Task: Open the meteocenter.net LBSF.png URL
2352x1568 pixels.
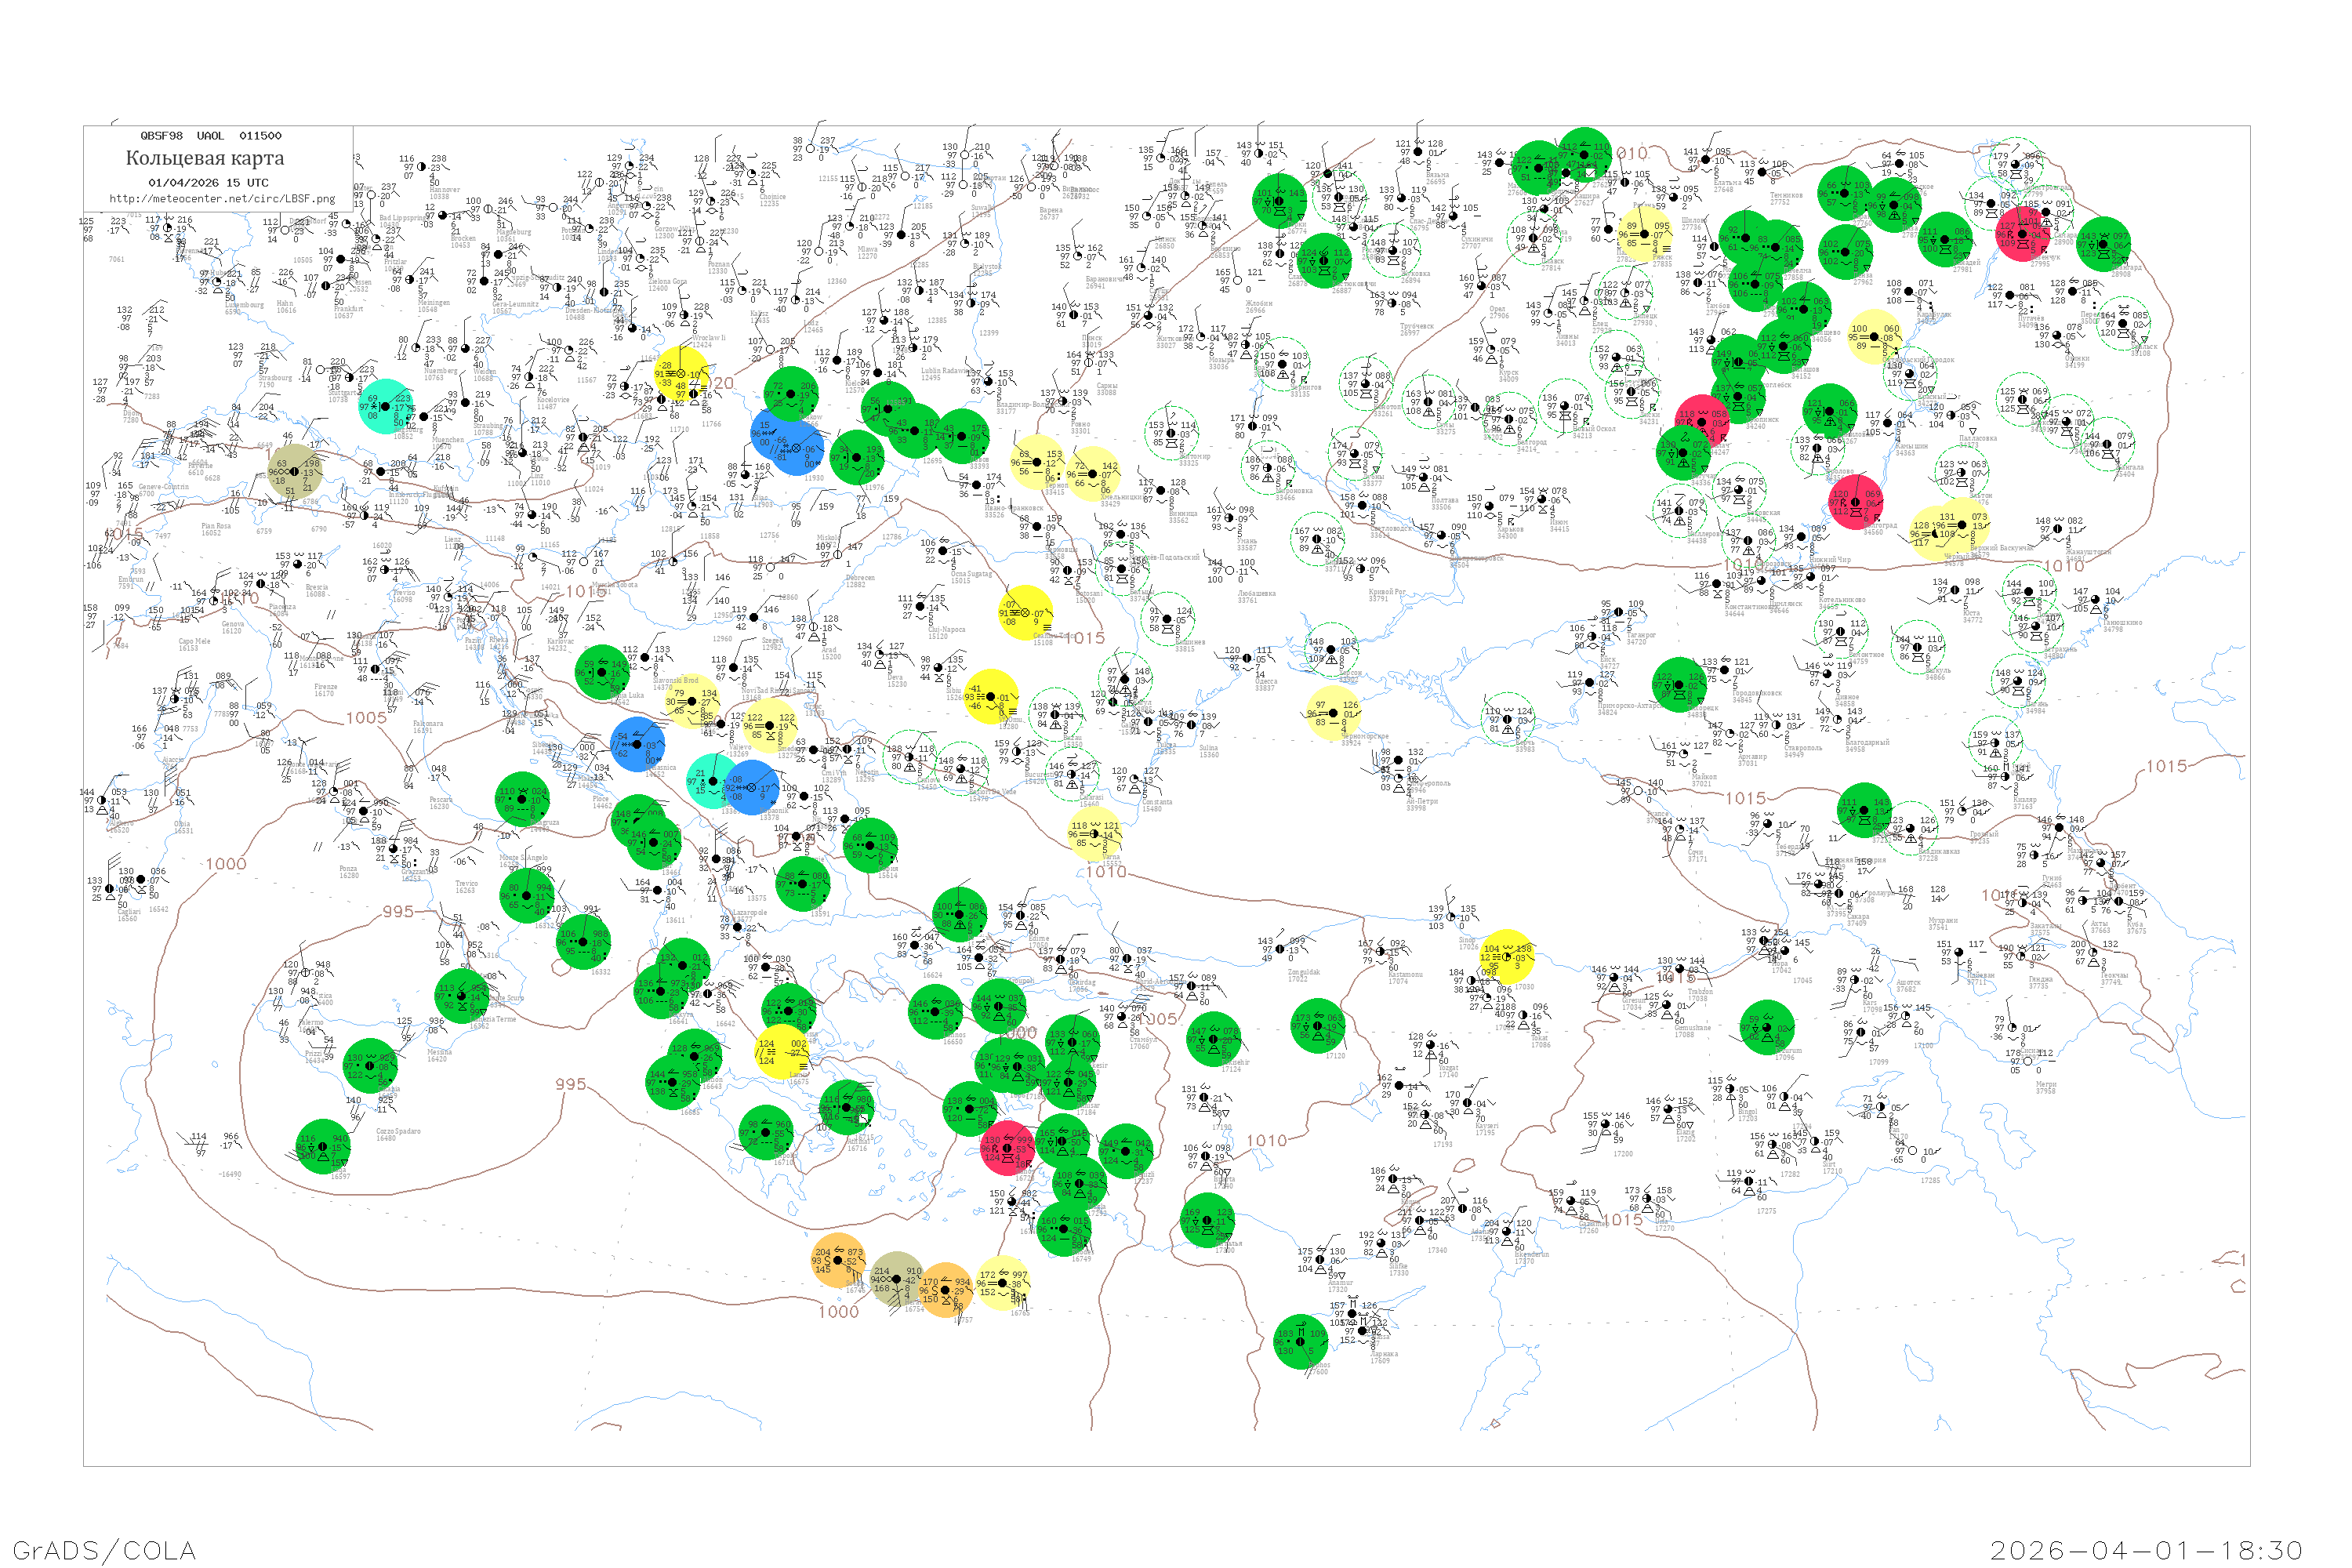Action: [x=222, y=199]
